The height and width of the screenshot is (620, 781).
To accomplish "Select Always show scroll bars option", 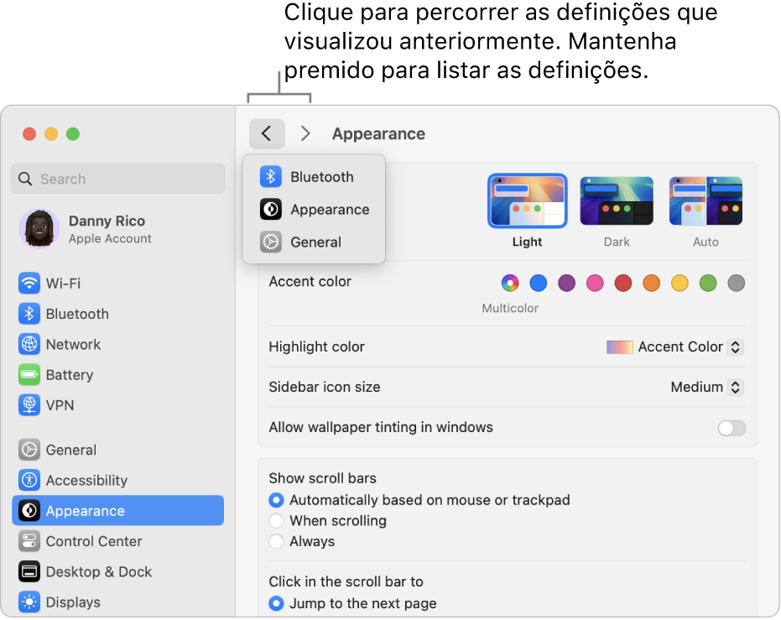I will (276, 541).
